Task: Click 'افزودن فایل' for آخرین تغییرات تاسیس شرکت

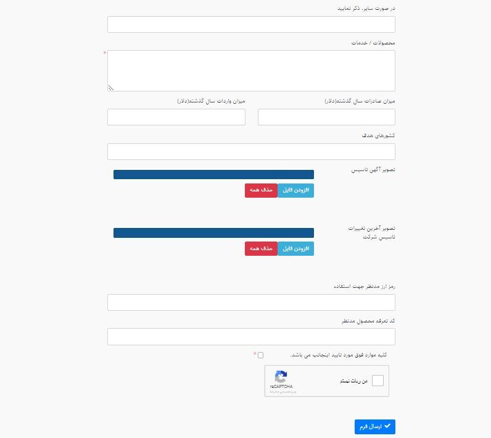Action: click(295, 248)
